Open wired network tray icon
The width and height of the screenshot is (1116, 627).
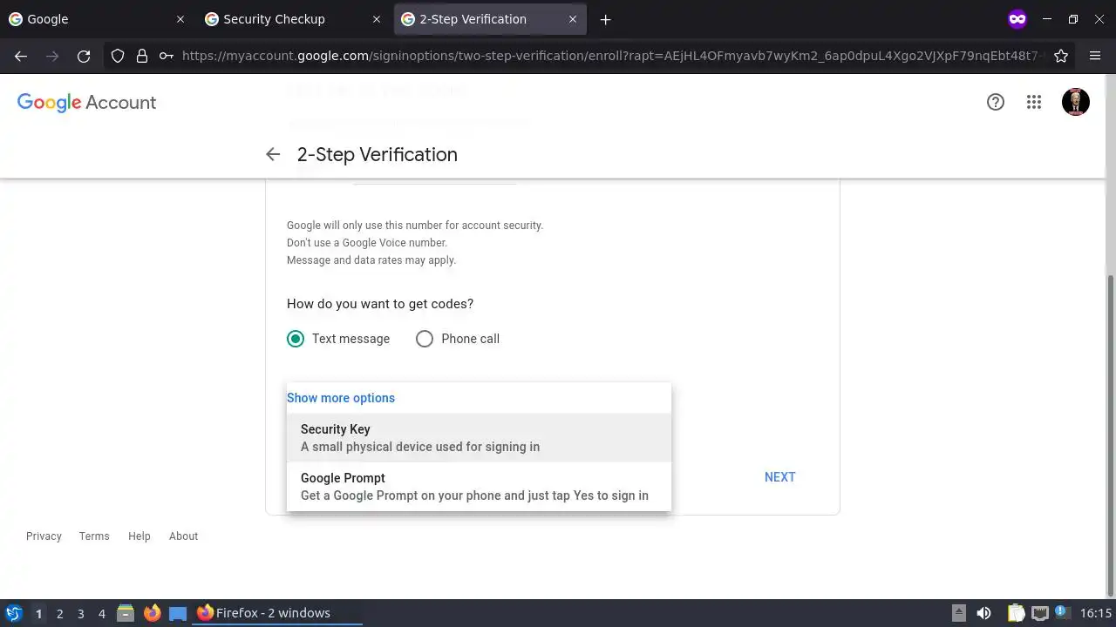(x=1039, y=613)
